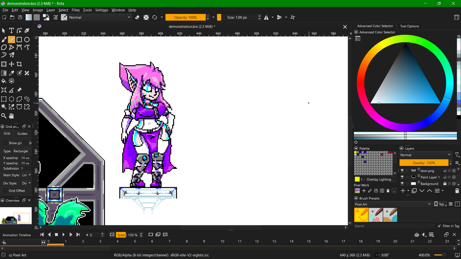Open the Layer menu
Screen dimensions: 461x259
pos(50,10)
